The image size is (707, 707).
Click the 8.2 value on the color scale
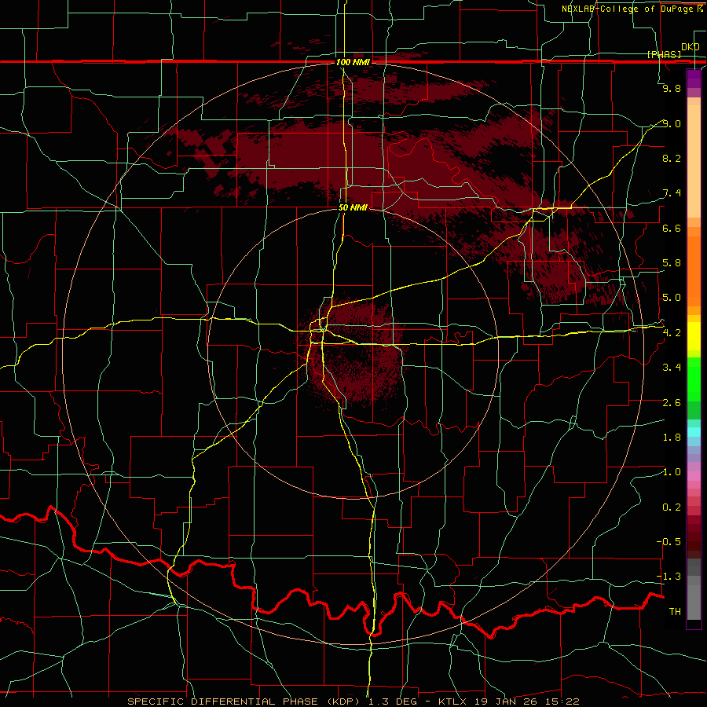[672, 158]
